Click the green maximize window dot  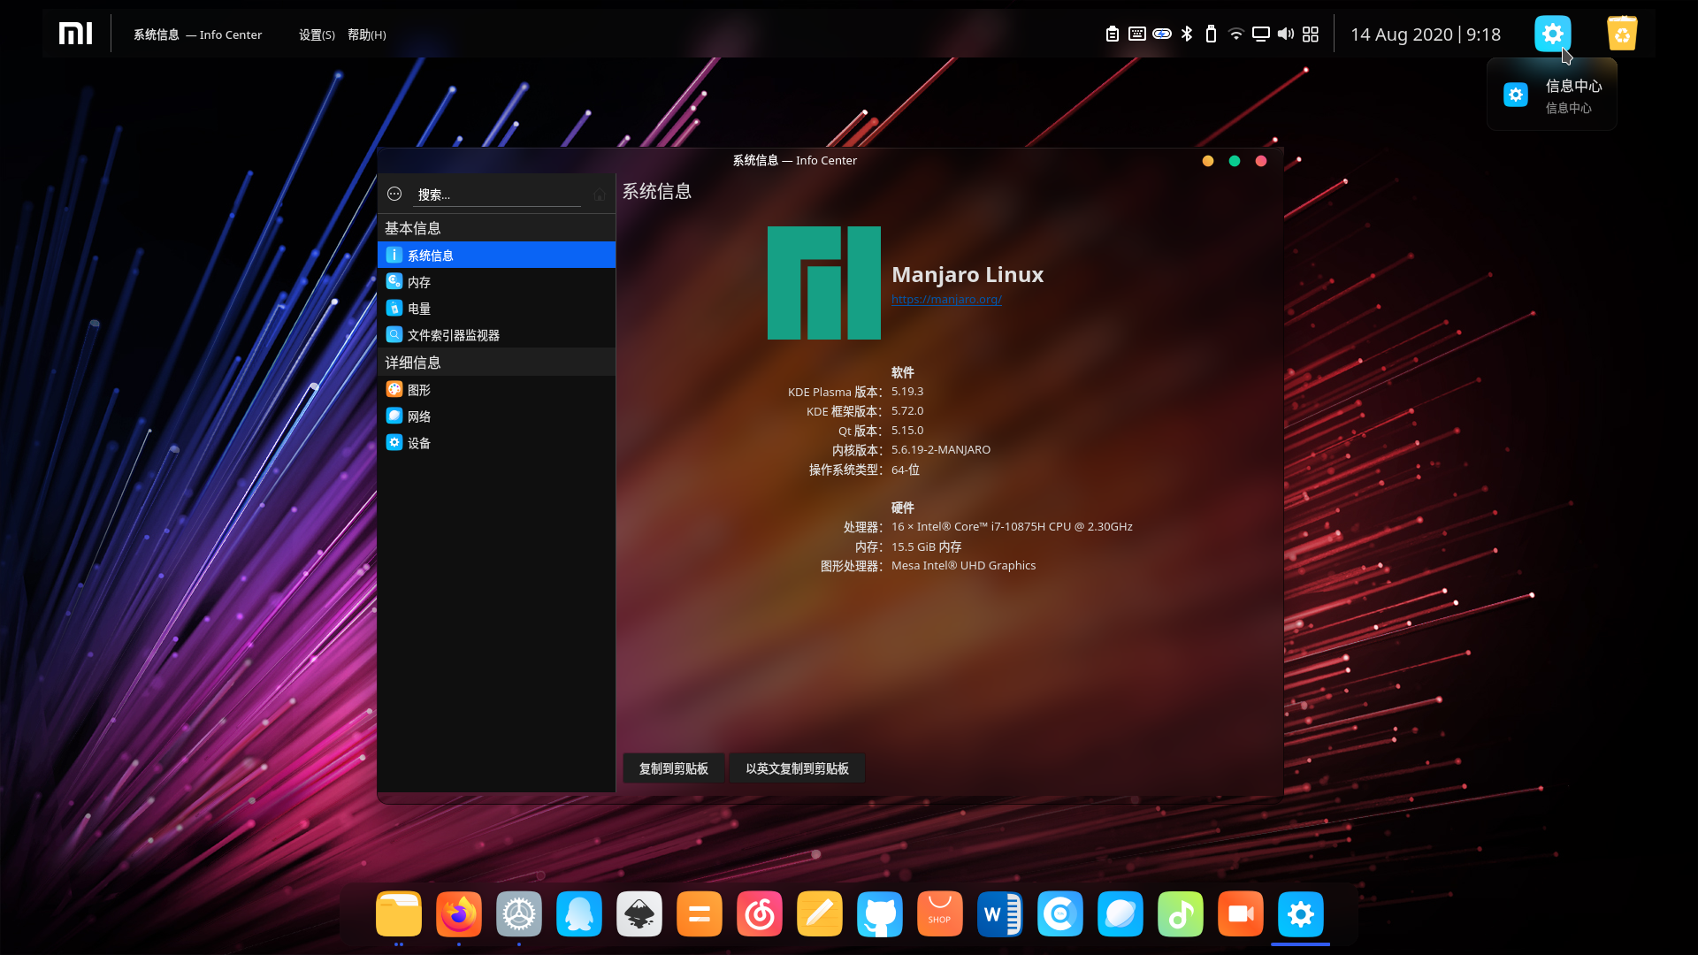tap(1235, 161)
